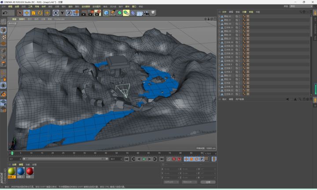Activate the Move tool
This screenshot has width=317, height=190.
(x=27, y=13)
